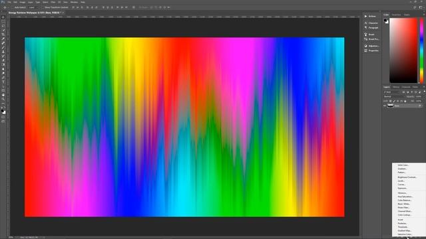Screen dimensions: 426x239
Task: Click the zoom percentage field in status bar
Action: [x=11, y=238]
